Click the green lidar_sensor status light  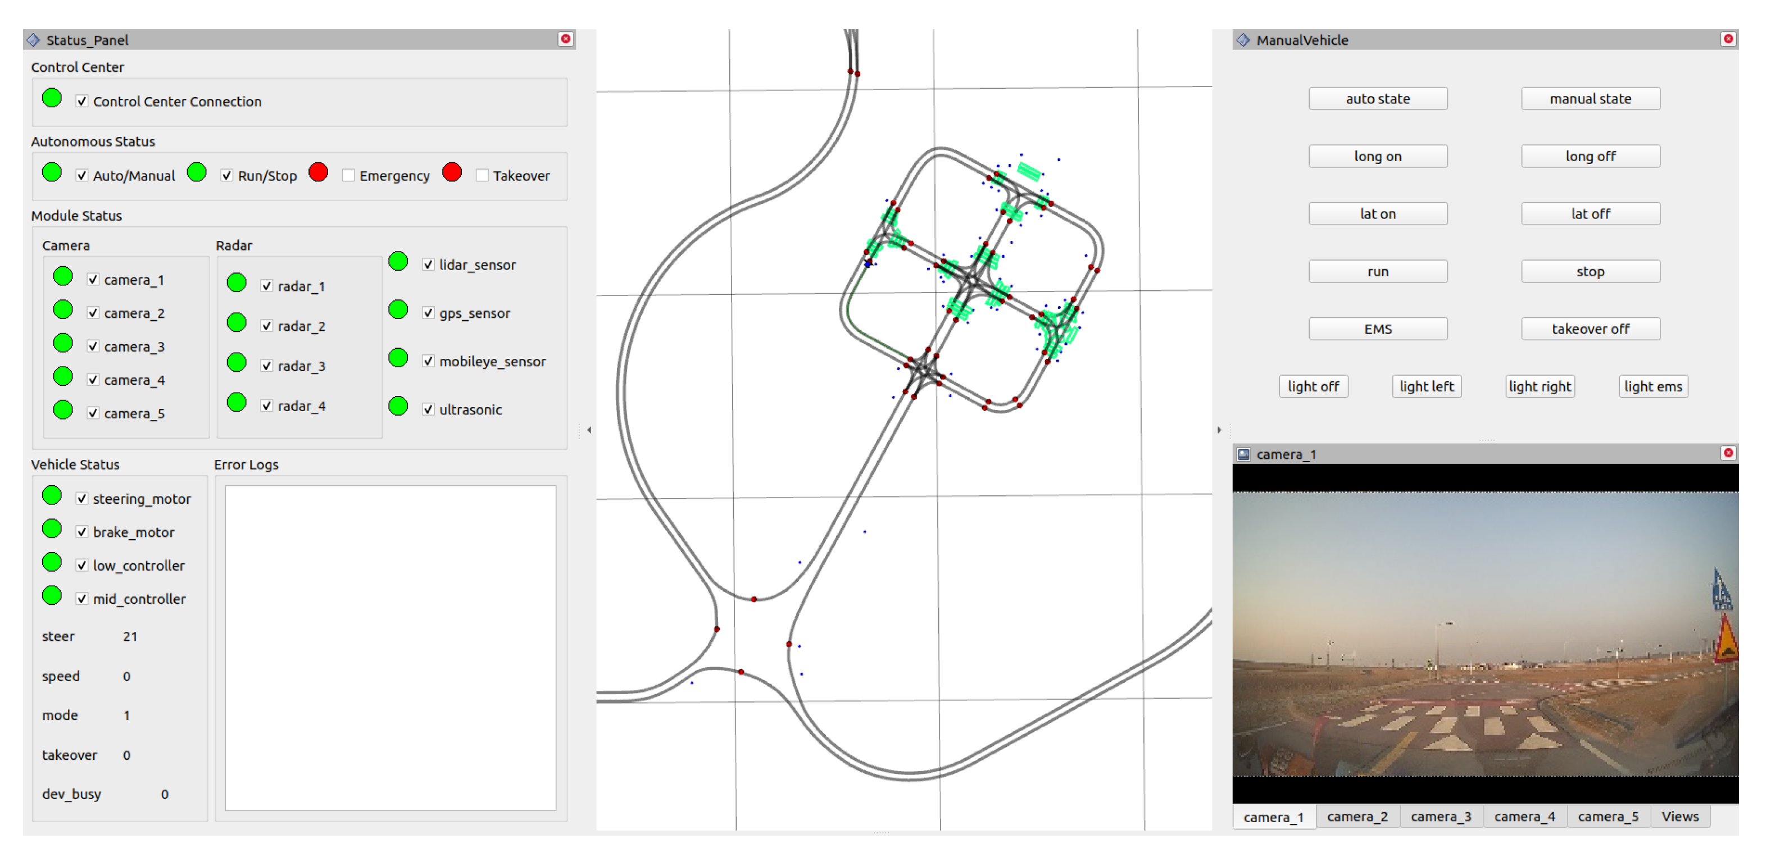[398, 262]
